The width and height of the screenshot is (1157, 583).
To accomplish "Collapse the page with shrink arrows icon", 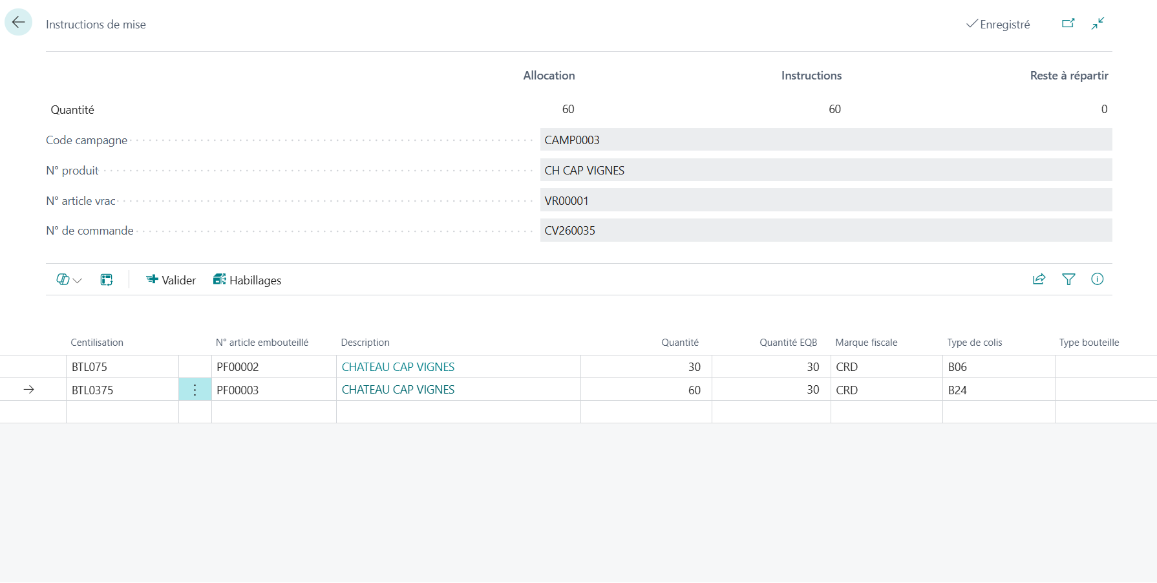I will click(1098, 23).
